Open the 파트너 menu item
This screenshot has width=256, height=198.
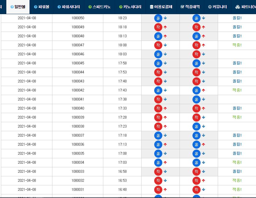pos(245,7)
